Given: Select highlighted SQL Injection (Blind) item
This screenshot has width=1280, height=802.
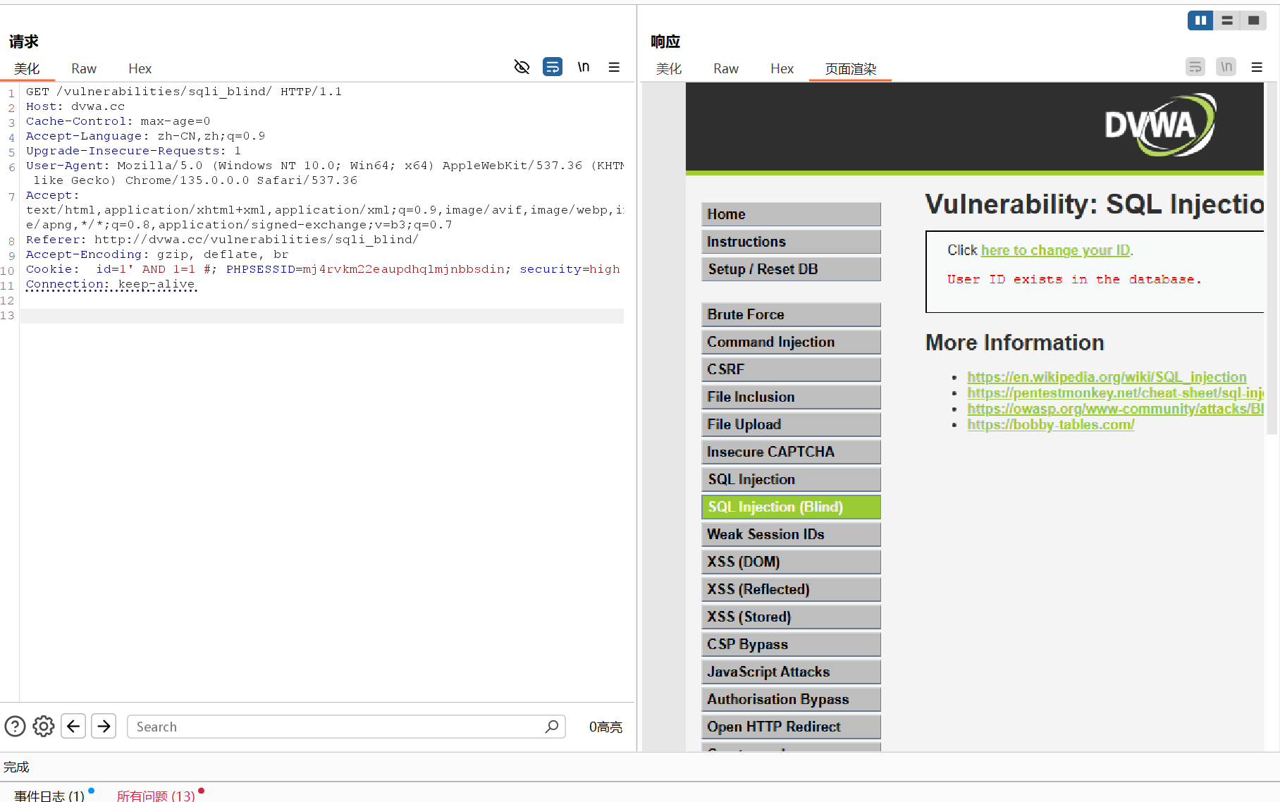Looking at the screenshot, I should click(x=791, y=507).
